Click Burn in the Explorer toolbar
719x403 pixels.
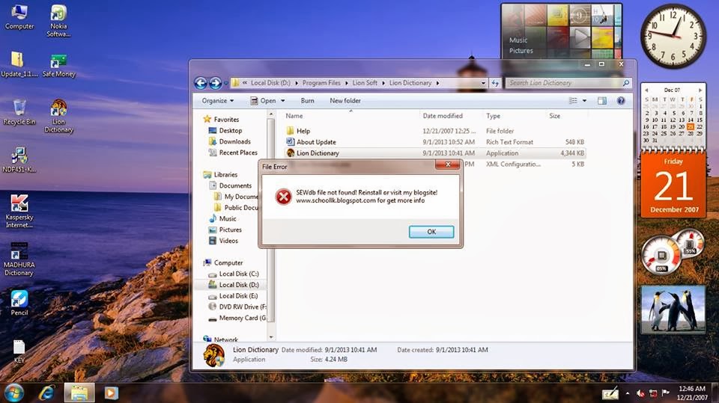[x=307, y=101]
